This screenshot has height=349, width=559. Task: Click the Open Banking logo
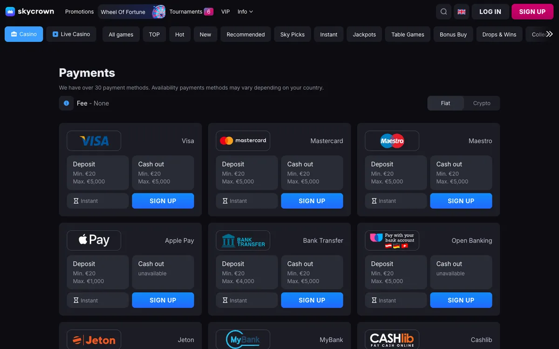coord(392,240)
